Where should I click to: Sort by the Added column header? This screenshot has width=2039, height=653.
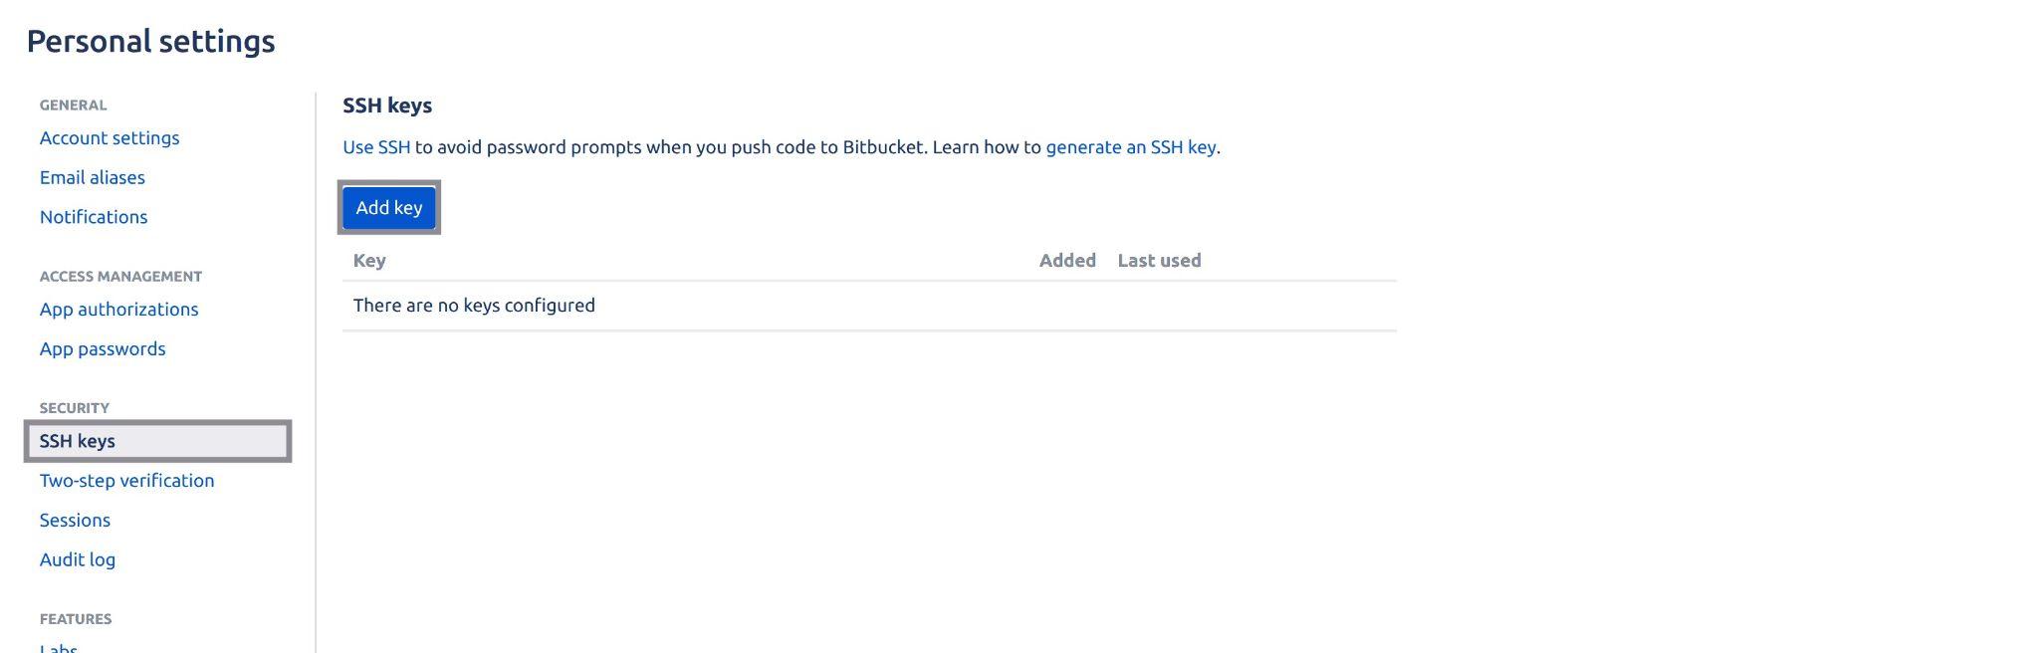[x=1065, y=260]
